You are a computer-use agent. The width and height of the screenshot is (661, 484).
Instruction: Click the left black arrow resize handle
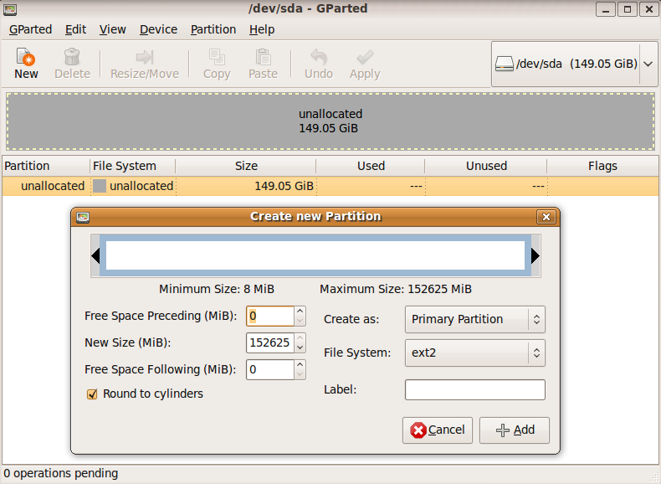point(95,255)
